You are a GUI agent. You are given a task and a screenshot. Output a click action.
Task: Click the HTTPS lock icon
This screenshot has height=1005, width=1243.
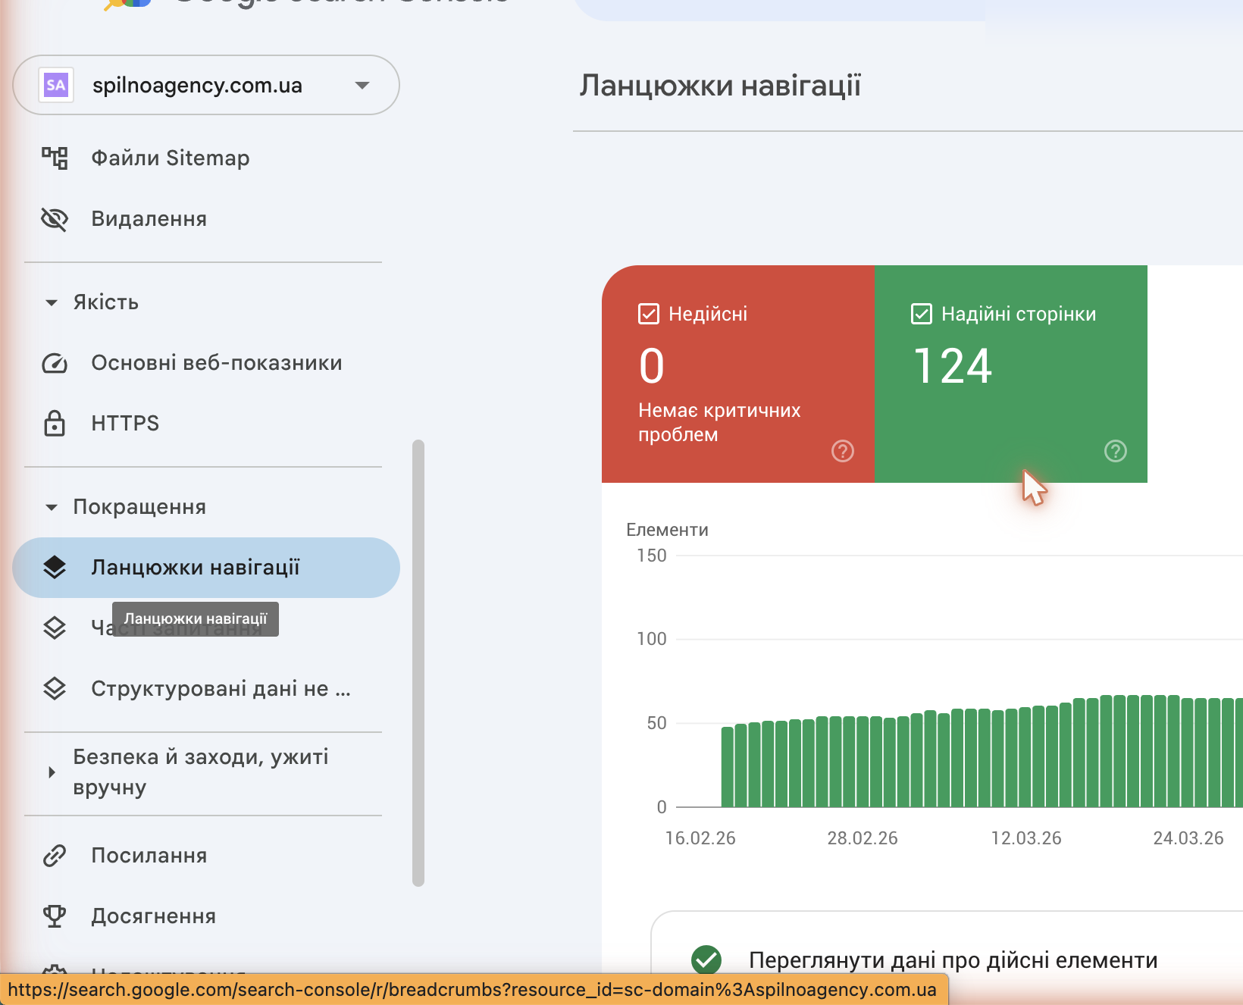pyautogui.click(x=55, y=423)
